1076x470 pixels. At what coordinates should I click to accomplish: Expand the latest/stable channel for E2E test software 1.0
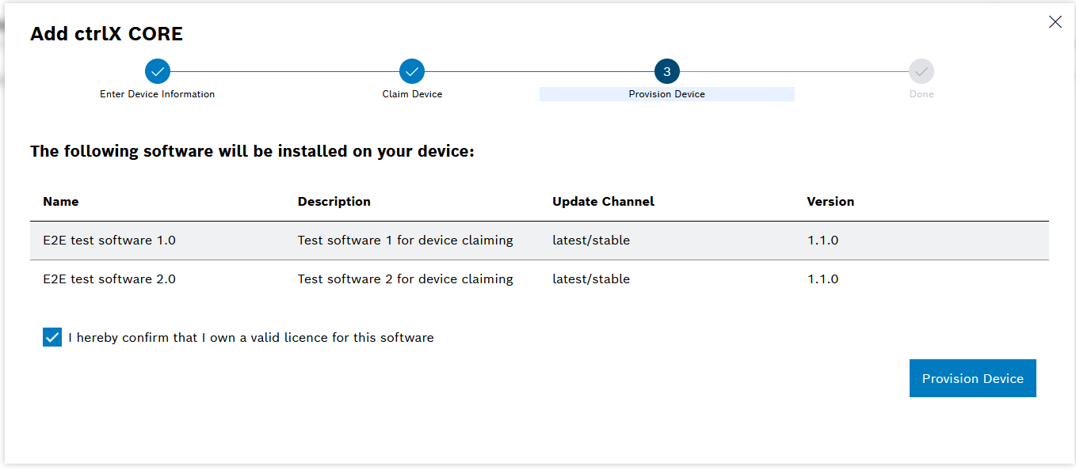click(x=591, y=240)
